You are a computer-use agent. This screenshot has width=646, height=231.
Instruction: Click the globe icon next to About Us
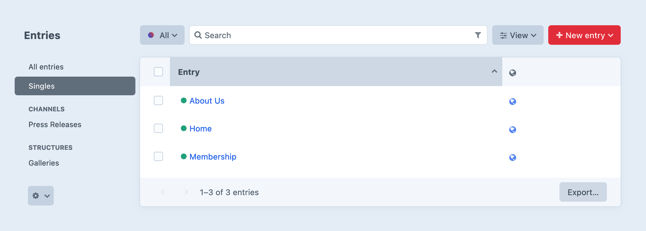tap(513, 101)
